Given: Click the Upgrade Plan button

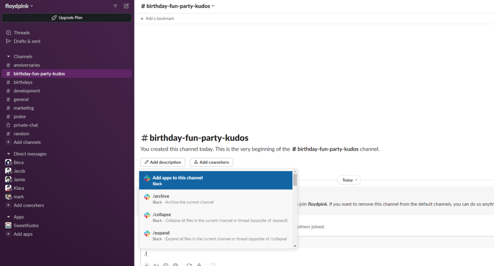Looking at the screenshot, I should [67, 18].
